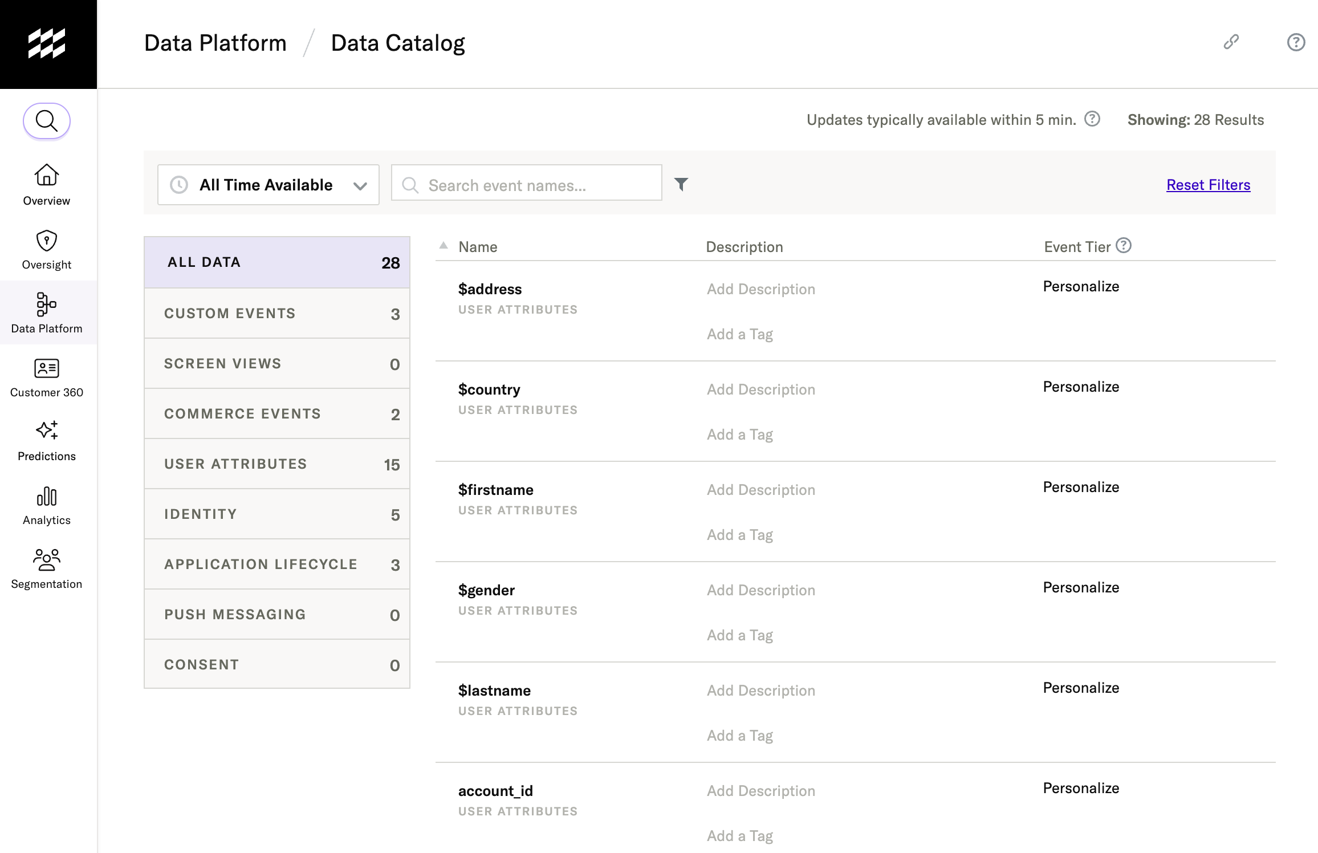This screenshot has height=853, width=1318.
Task: Open the filter funnel icon
Action: (x=681, y=184)
